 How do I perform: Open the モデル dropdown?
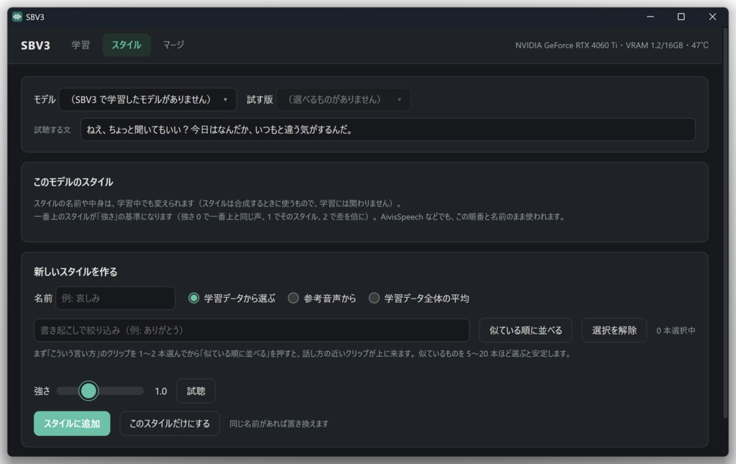tap(147, 99)
